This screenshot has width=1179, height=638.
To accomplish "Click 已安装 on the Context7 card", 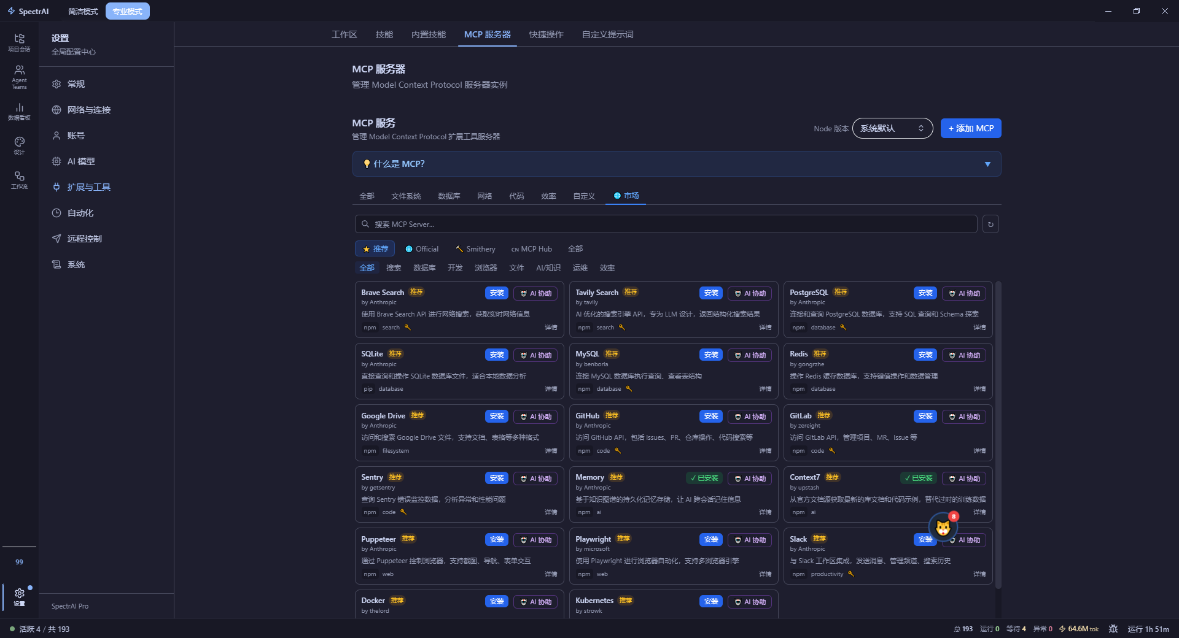I will pyautogui.click(x=919, y=478).
